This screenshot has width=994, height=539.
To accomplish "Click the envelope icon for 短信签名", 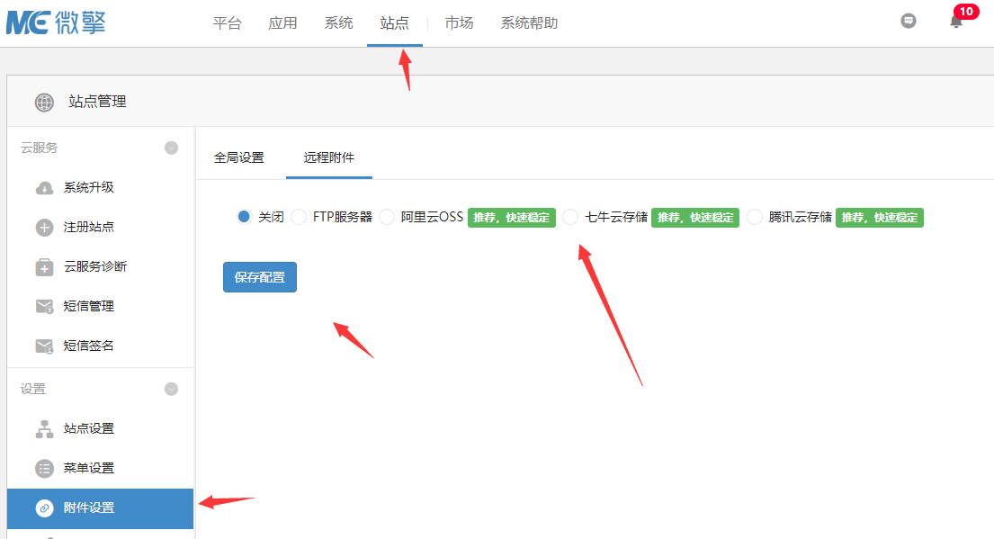I will pyautogui.click(x=44, y=346).
